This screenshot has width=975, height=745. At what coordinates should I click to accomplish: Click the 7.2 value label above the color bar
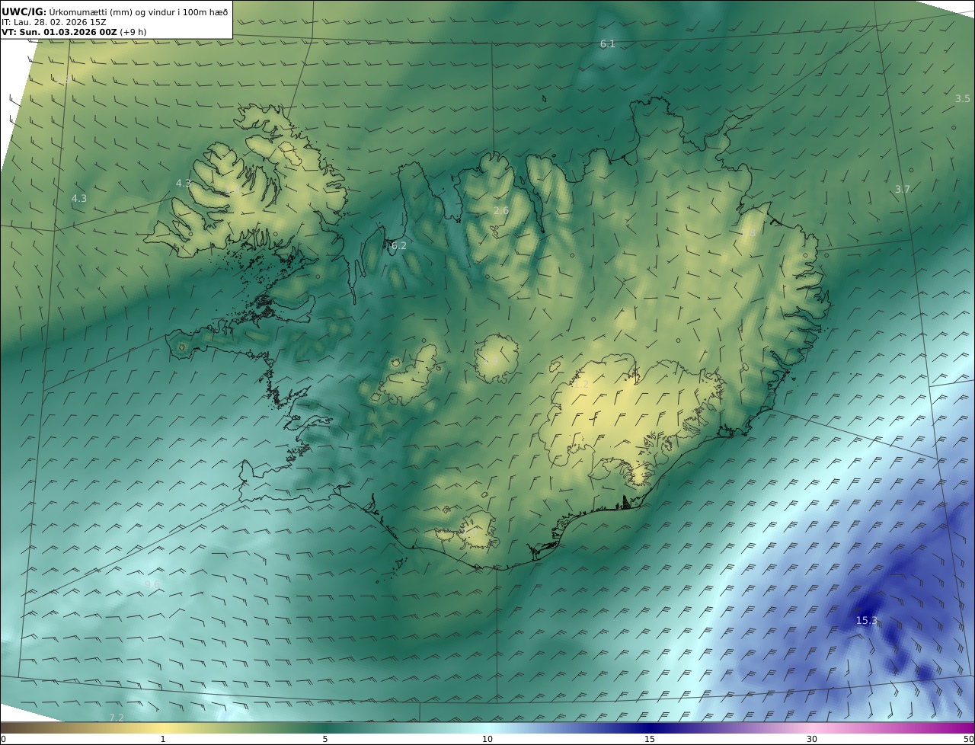pyautogui.click(x=116, y=718)
